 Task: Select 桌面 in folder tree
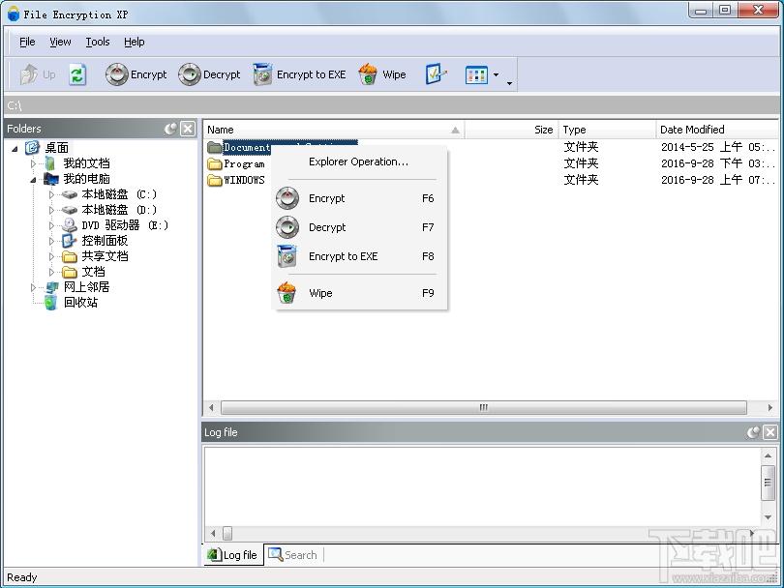(x=56, y=148)
